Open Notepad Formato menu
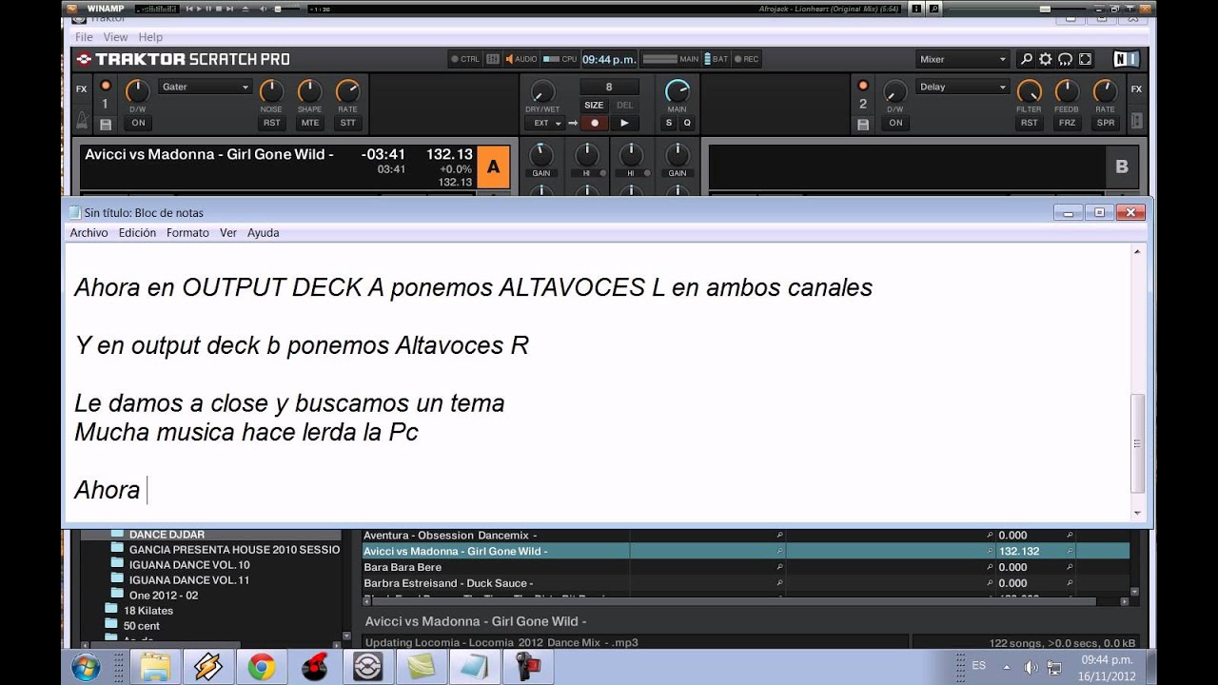This screenshot has height=685, width=1218. tap(187, 233)
